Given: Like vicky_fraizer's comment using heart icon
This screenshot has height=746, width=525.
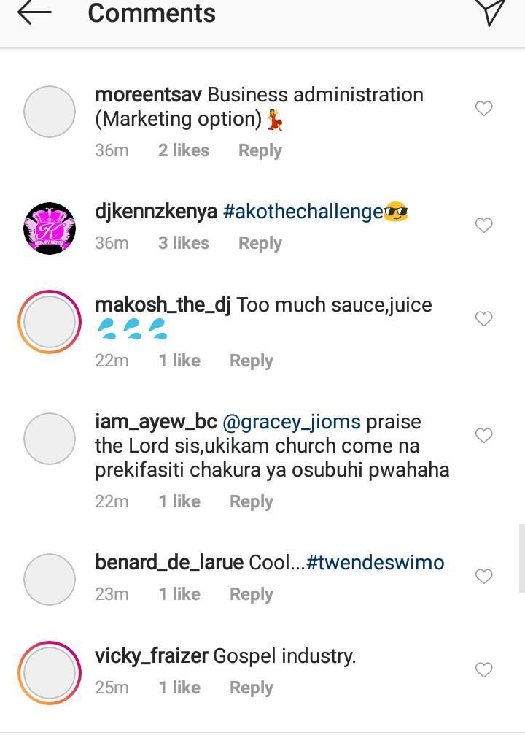Looking at the screenshot, I should [x=484, y=669].
